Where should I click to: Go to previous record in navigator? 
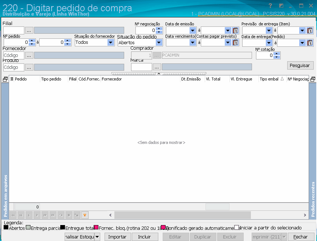(29, 215)
